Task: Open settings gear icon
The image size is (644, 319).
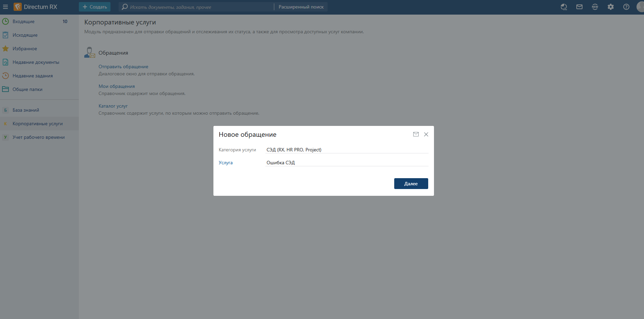Action: [x=611, y=7]
